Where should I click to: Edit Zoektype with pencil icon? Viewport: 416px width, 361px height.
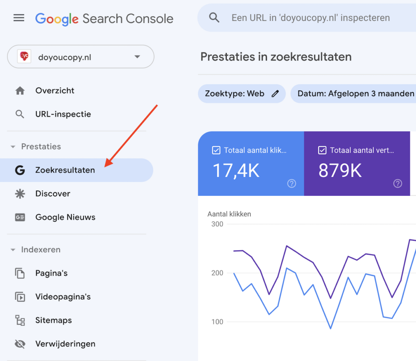[x=275, y=94]
